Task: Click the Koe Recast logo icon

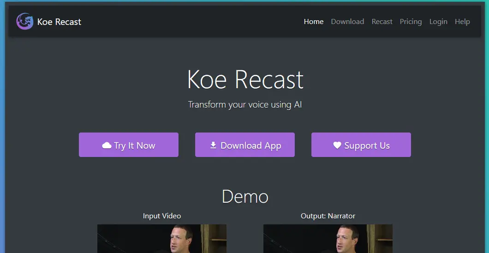Action: [x=24, y=21]
